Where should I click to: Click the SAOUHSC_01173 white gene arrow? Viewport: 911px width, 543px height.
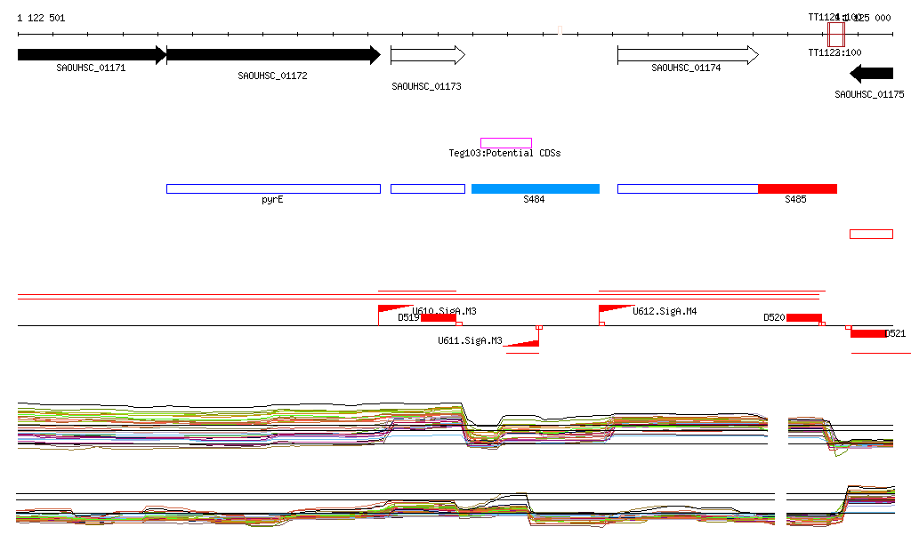(x=428, y=55)
